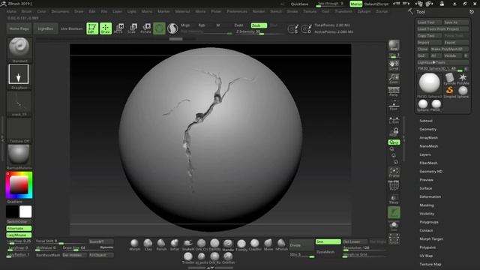Expand the Polygroups section
Screen dimensions: 480x270
click(428, 222)
